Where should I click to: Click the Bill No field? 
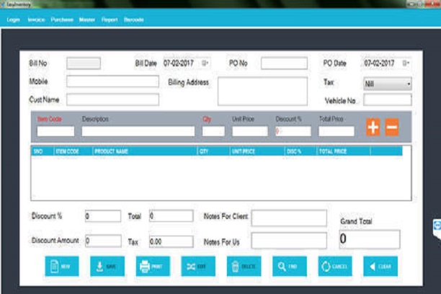[x=84, y=63]
